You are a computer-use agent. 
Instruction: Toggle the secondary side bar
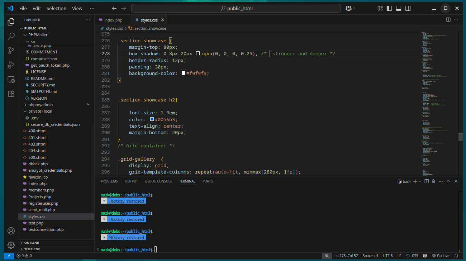408,8
